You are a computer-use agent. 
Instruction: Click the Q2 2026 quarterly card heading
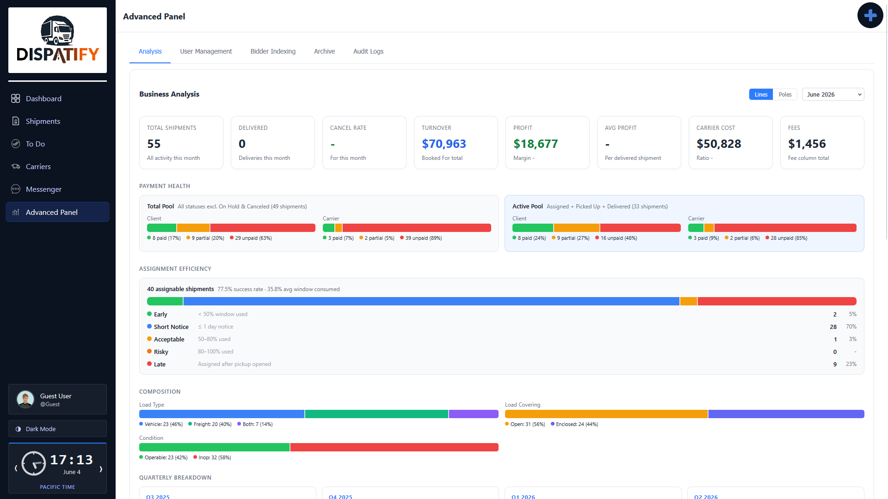click(x=706, y=497)
